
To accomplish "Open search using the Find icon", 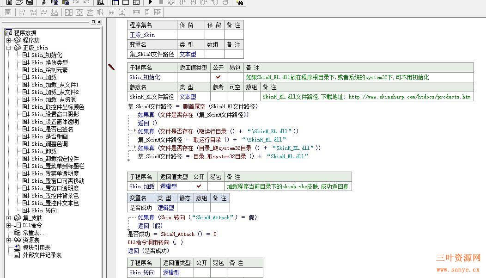I will tap(100, 3).
